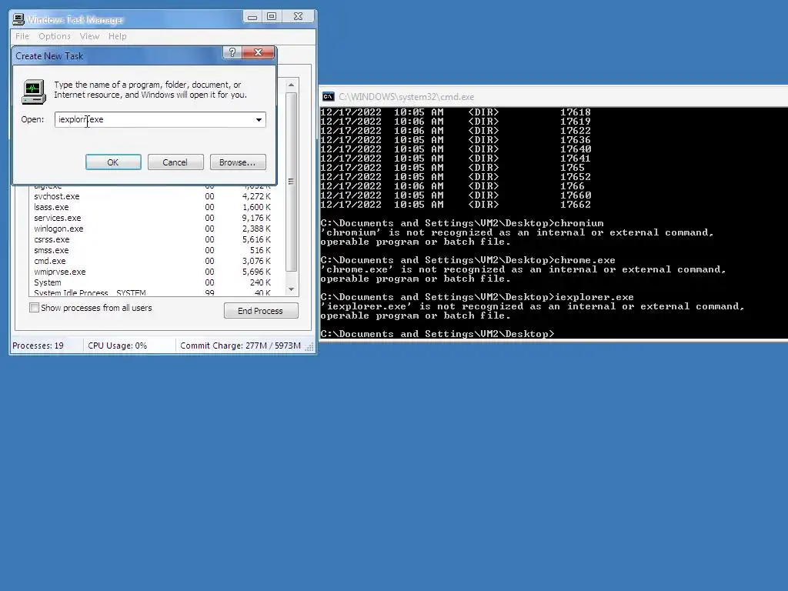Click CPU Usage: 0% status entry
788x591 pixels.
(x=118, y=346)
